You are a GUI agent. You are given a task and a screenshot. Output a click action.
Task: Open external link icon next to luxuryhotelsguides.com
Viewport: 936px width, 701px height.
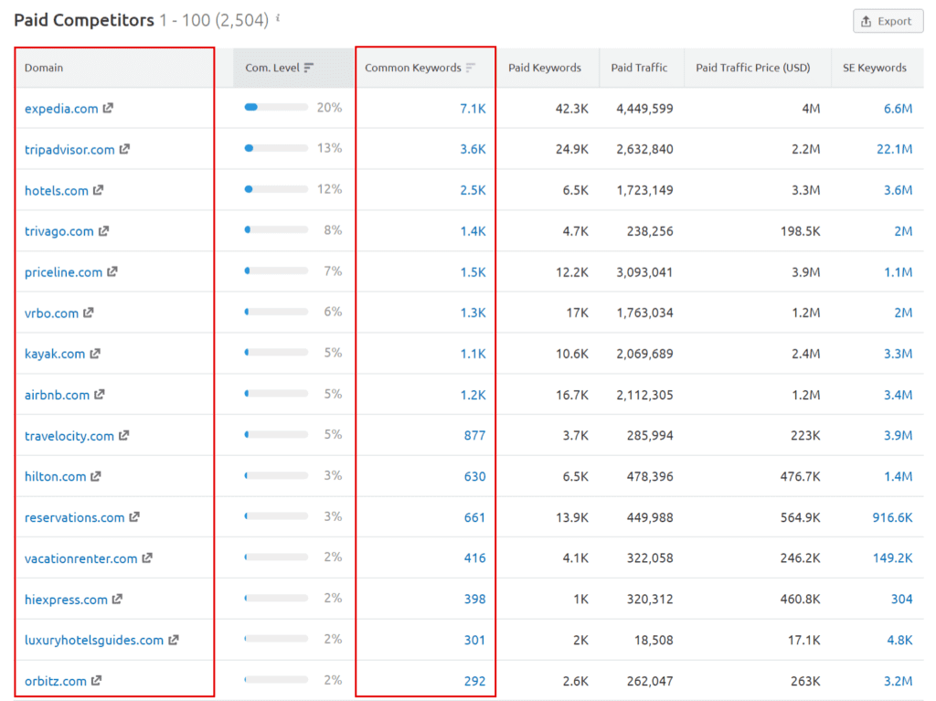point(173,640)
